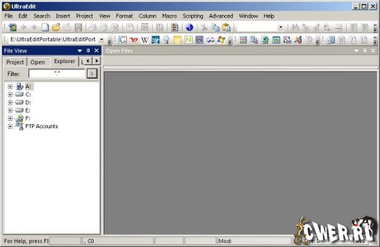
Task: Pin the Open Files panel
Action: pyautogui.click(x=365, y=51)
